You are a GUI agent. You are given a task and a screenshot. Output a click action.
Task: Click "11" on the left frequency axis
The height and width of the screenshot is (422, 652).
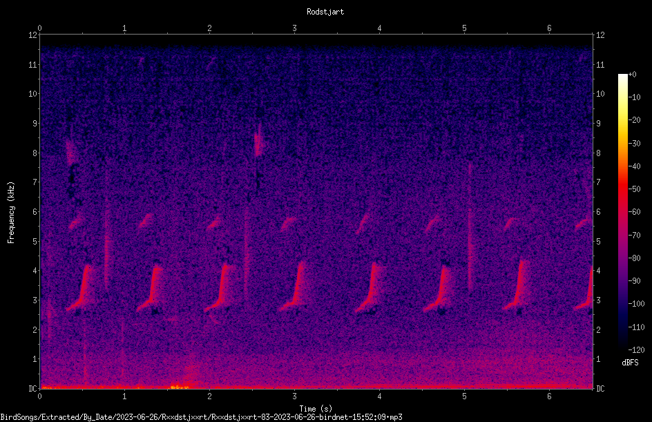[x=32, y=64]
